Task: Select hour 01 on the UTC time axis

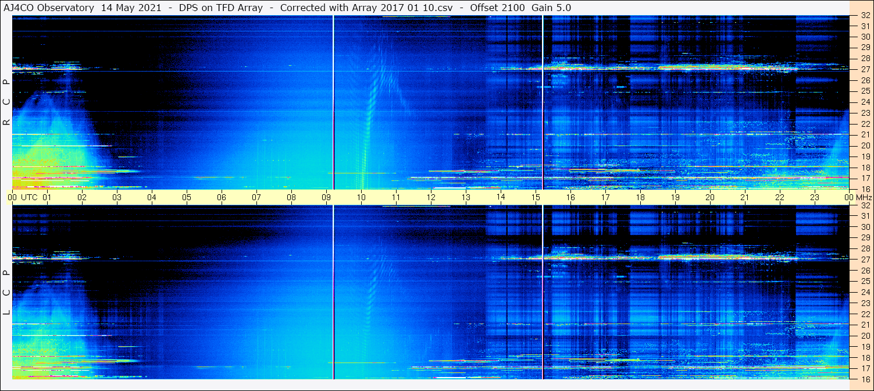Action: (47, 197)
